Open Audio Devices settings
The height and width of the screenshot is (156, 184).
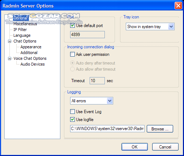click(33, 64)
